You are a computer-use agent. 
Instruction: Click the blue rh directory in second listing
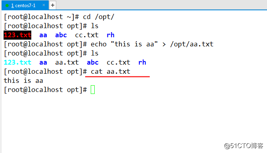pos(142,62)
